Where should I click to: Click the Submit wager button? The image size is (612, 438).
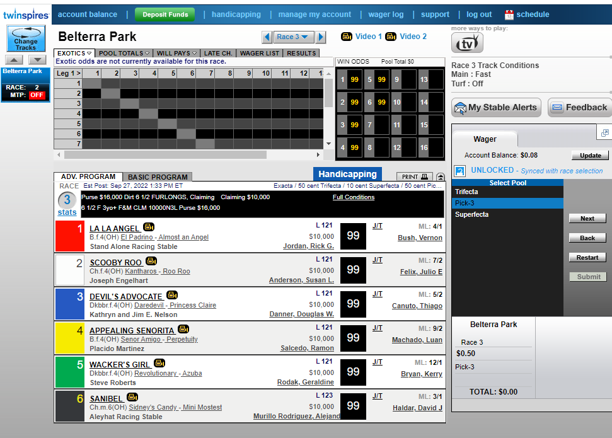(x=587, y=277)
